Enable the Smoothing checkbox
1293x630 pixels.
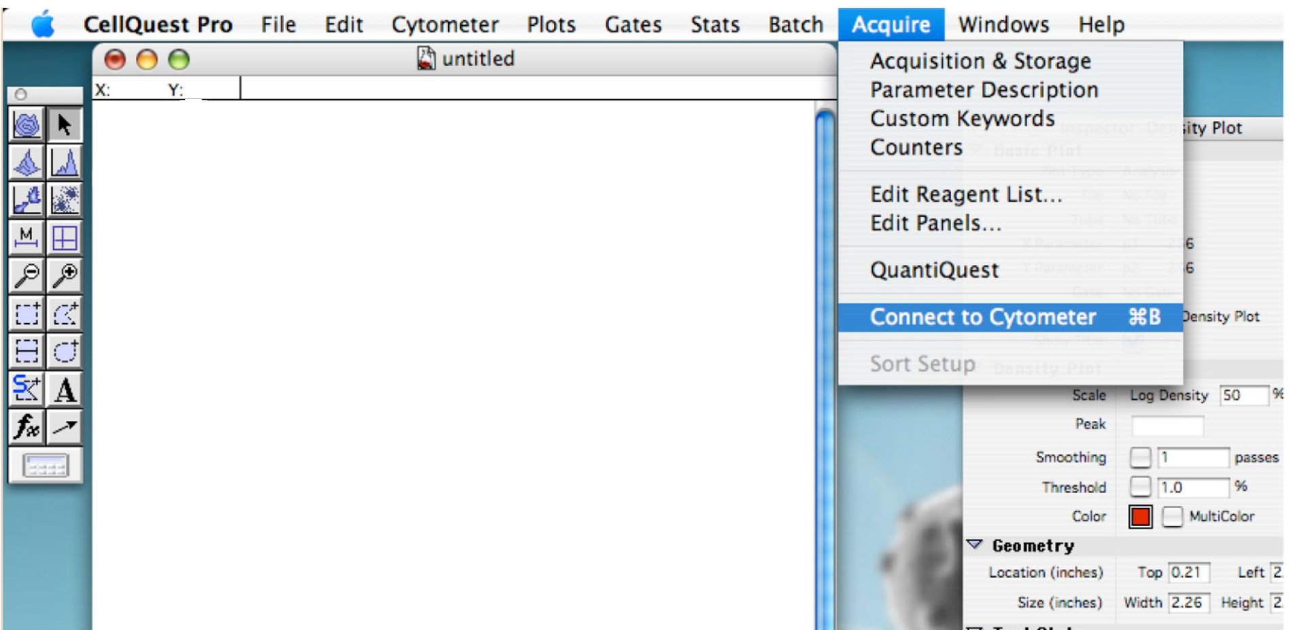(x=1140, y=457)
